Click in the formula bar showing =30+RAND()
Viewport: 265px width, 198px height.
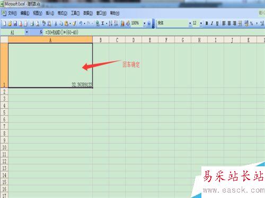[154, 32]
